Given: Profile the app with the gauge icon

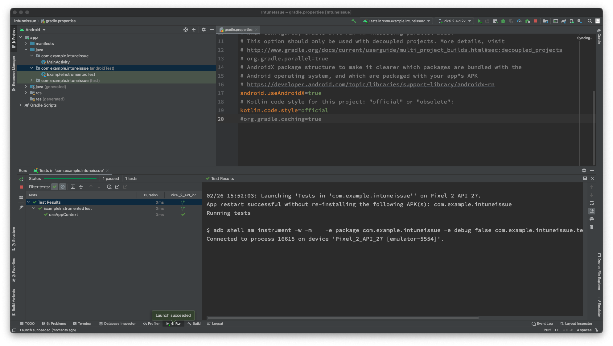Looking at the screenshot, I should pos(519,21).
